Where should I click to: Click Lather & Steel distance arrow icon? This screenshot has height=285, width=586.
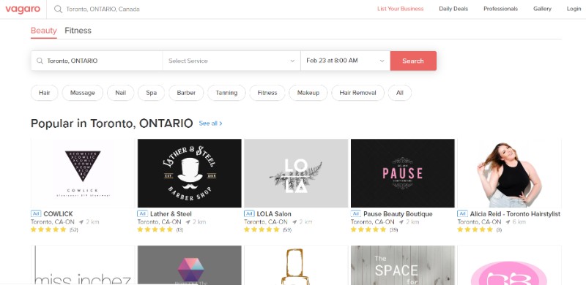[x=188, y=222]
